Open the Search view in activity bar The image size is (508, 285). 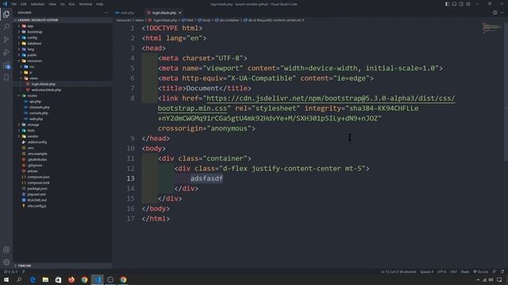(6, 27)
